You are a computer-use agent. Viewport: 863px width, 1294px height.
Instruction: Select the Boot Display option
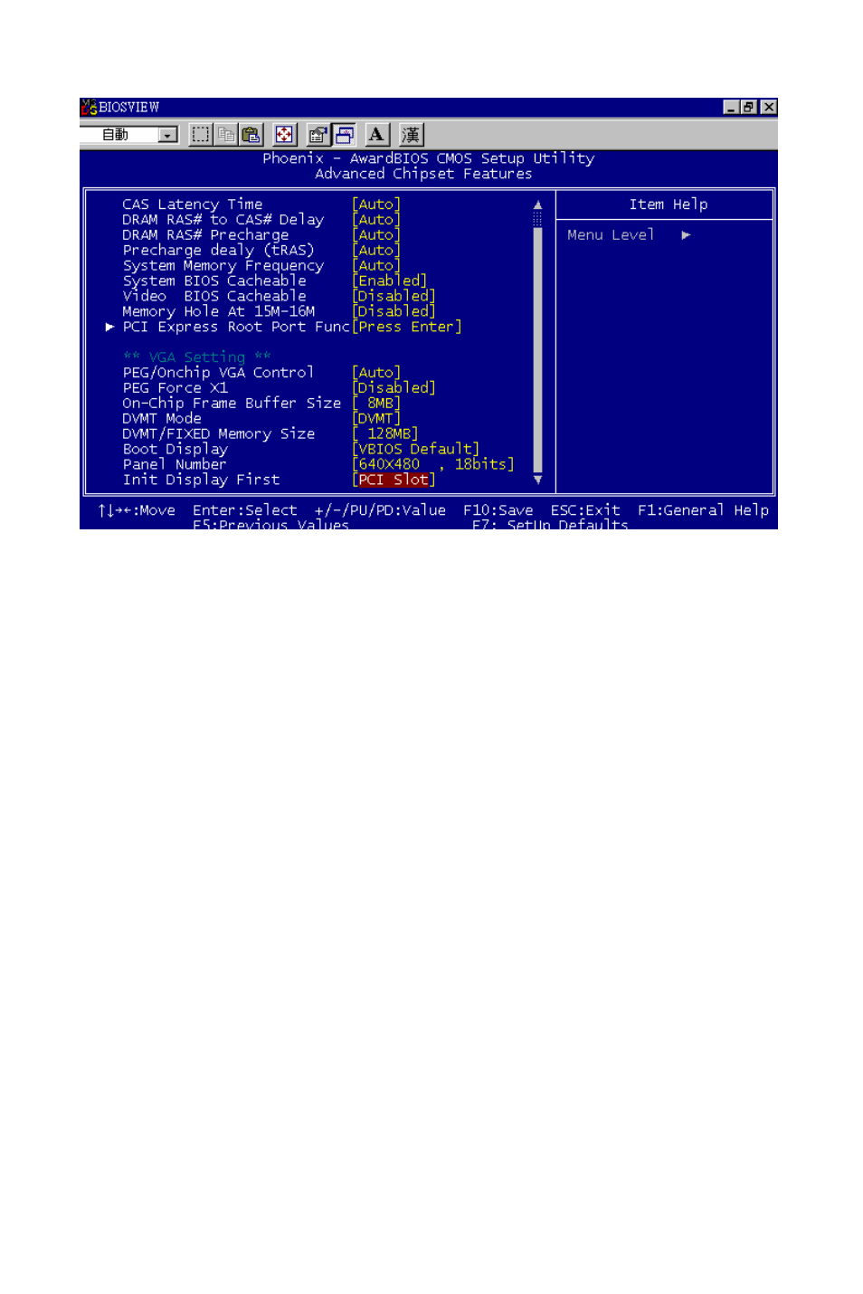click(175, 449)
